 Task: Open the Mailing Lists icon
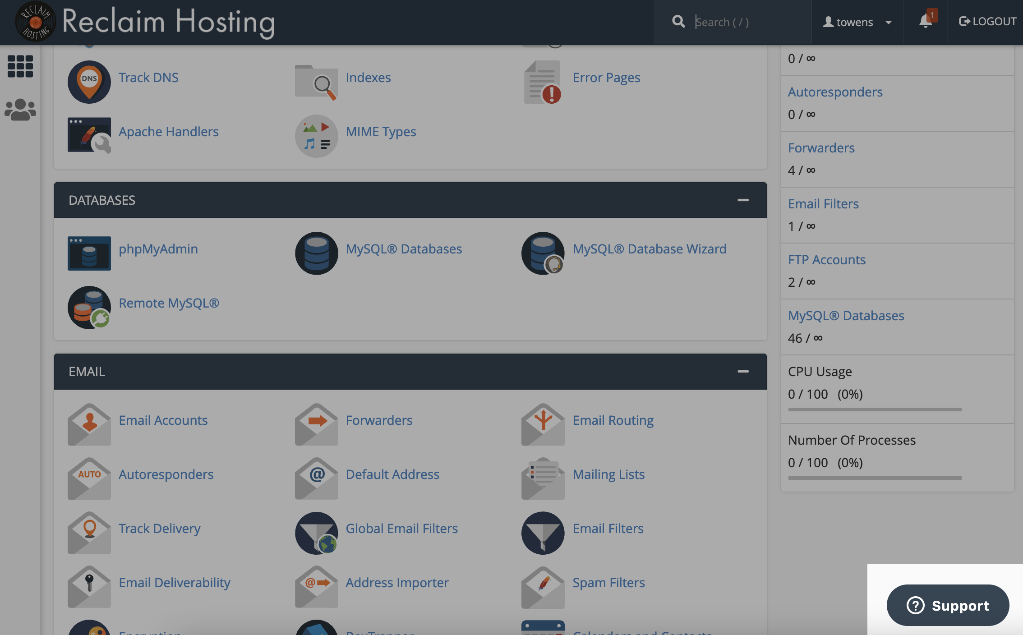543,479
